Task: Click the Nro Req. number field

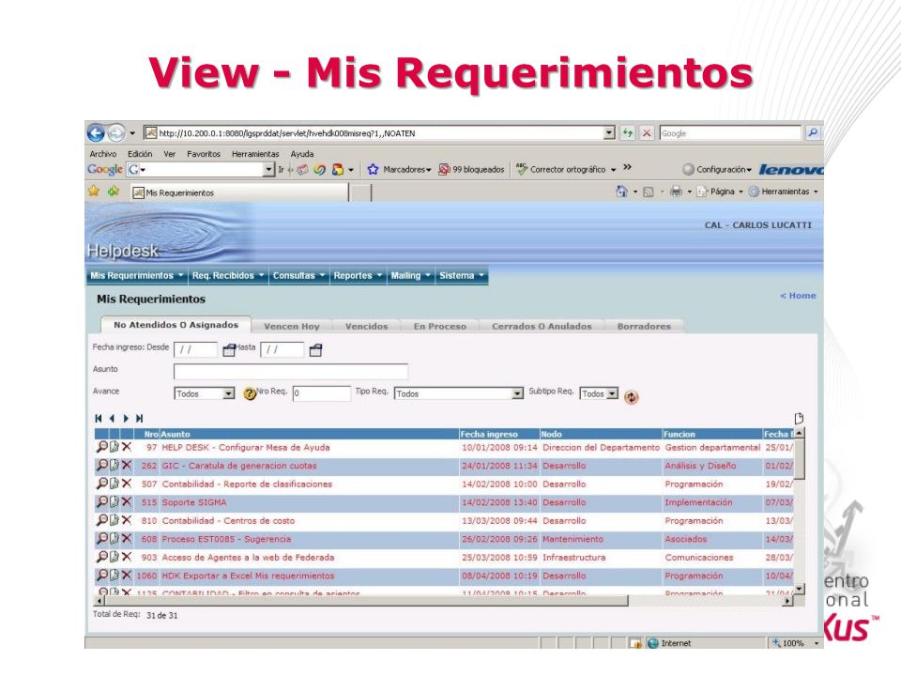Action: tap(321, 393)
